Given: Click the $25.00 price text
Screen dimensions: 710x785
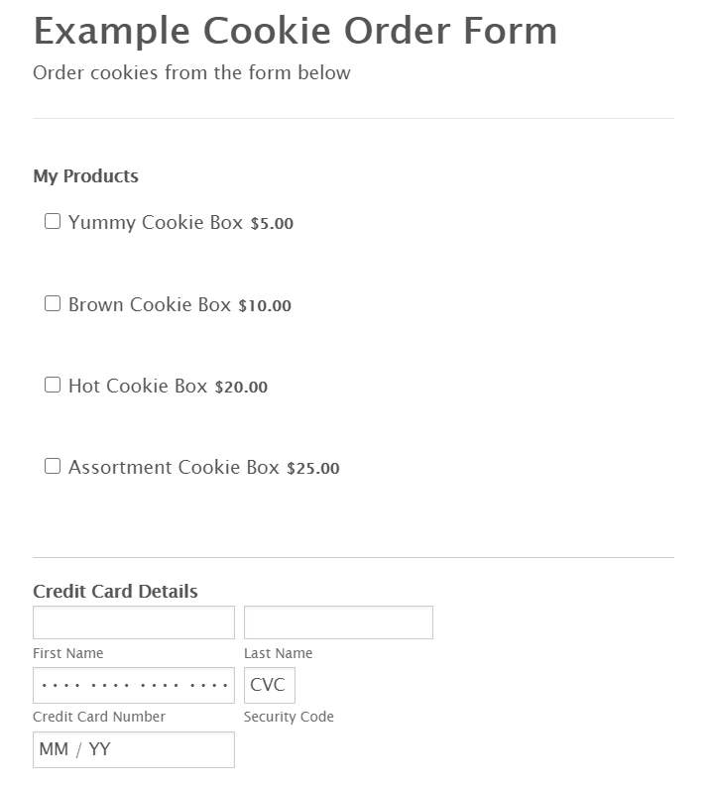Looking at the screenshot, I should [313, 468].
